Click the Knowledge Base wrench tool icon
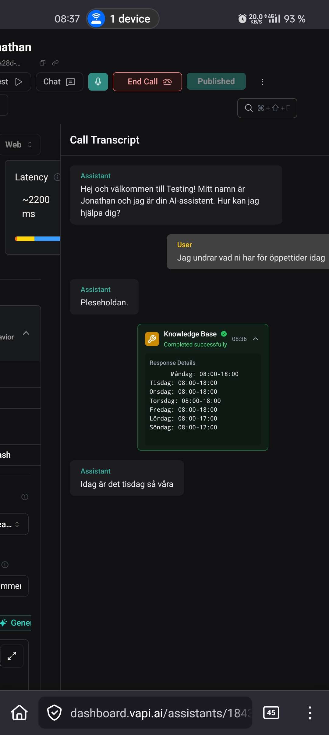The height and width of the screenshot is (735, 329). pyautogui.click(x=152, y=339)
